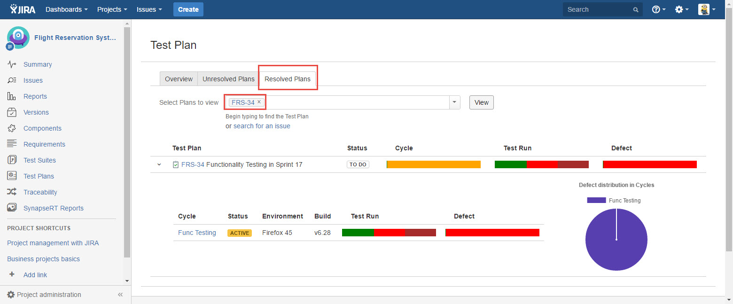Open Project administration link
733x304 pixels.
(49, 295)
